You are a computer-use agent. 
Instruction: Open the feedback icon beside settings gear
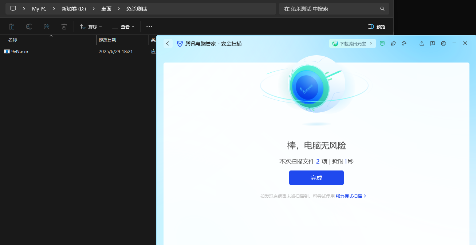432,43
